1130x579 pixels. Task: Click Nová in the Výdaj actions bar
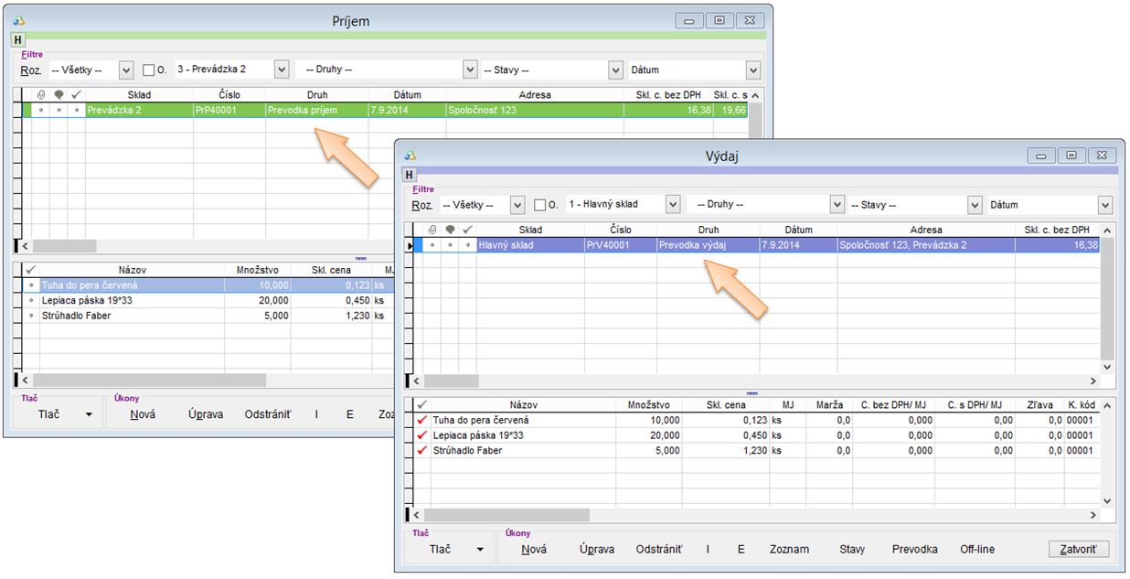click(534, 550)
